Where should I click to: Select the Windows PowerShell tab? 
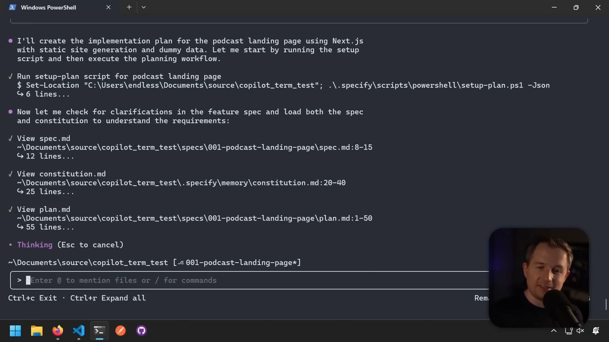coord(49,7)
